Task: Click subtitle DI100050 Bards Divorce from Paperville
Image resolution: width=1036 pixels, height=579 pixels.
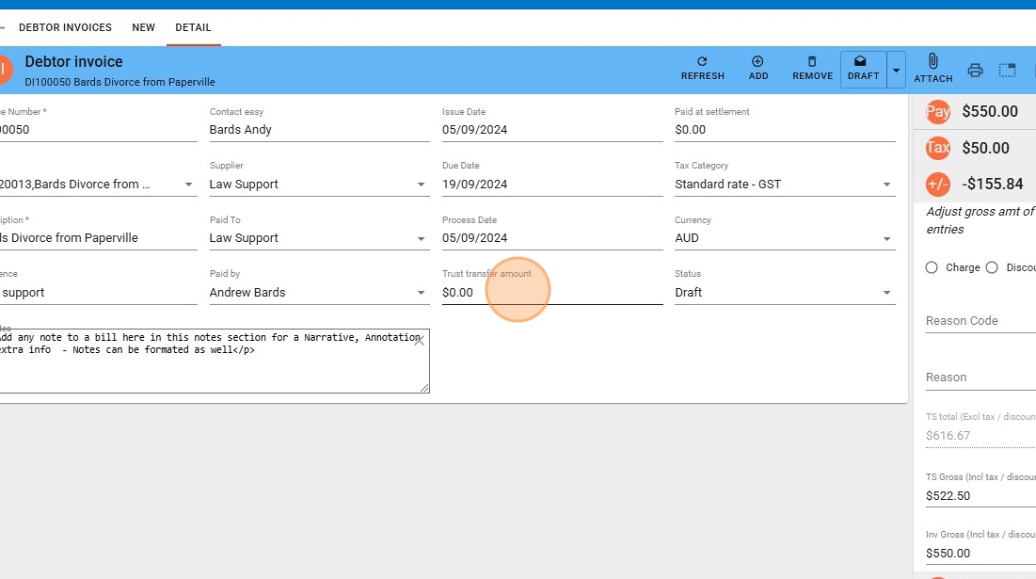Action: point(120,82)
